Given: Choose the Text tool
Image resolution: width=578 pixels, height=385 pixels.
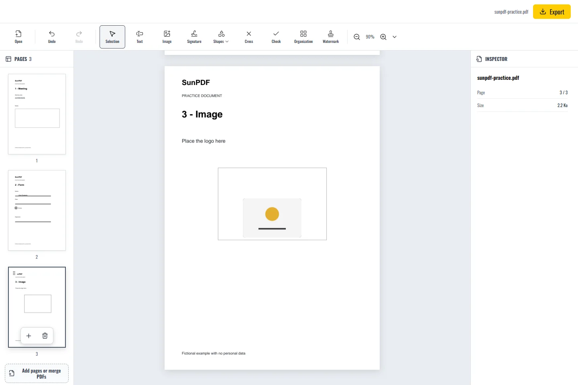Looking at the screenshot, I should 140,37.
